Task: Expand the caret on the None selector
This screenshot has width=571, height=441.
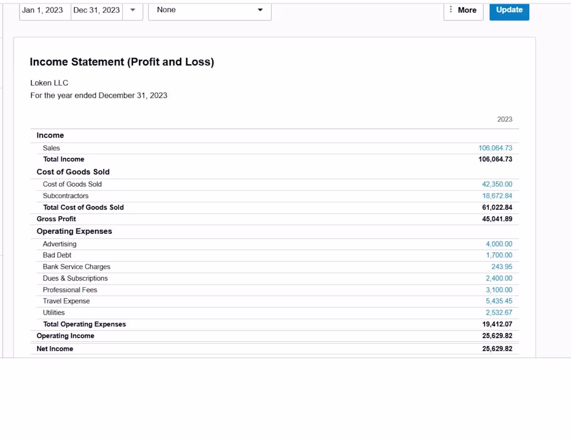Action: click(x=260, y=9)
